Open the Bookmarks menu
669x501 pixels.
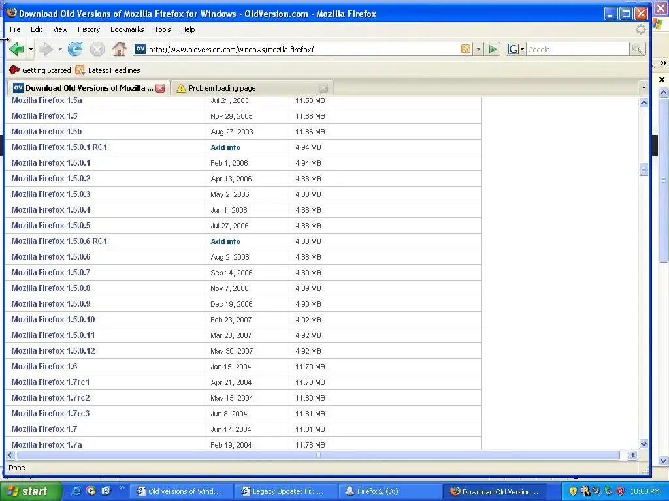point(127,29)
